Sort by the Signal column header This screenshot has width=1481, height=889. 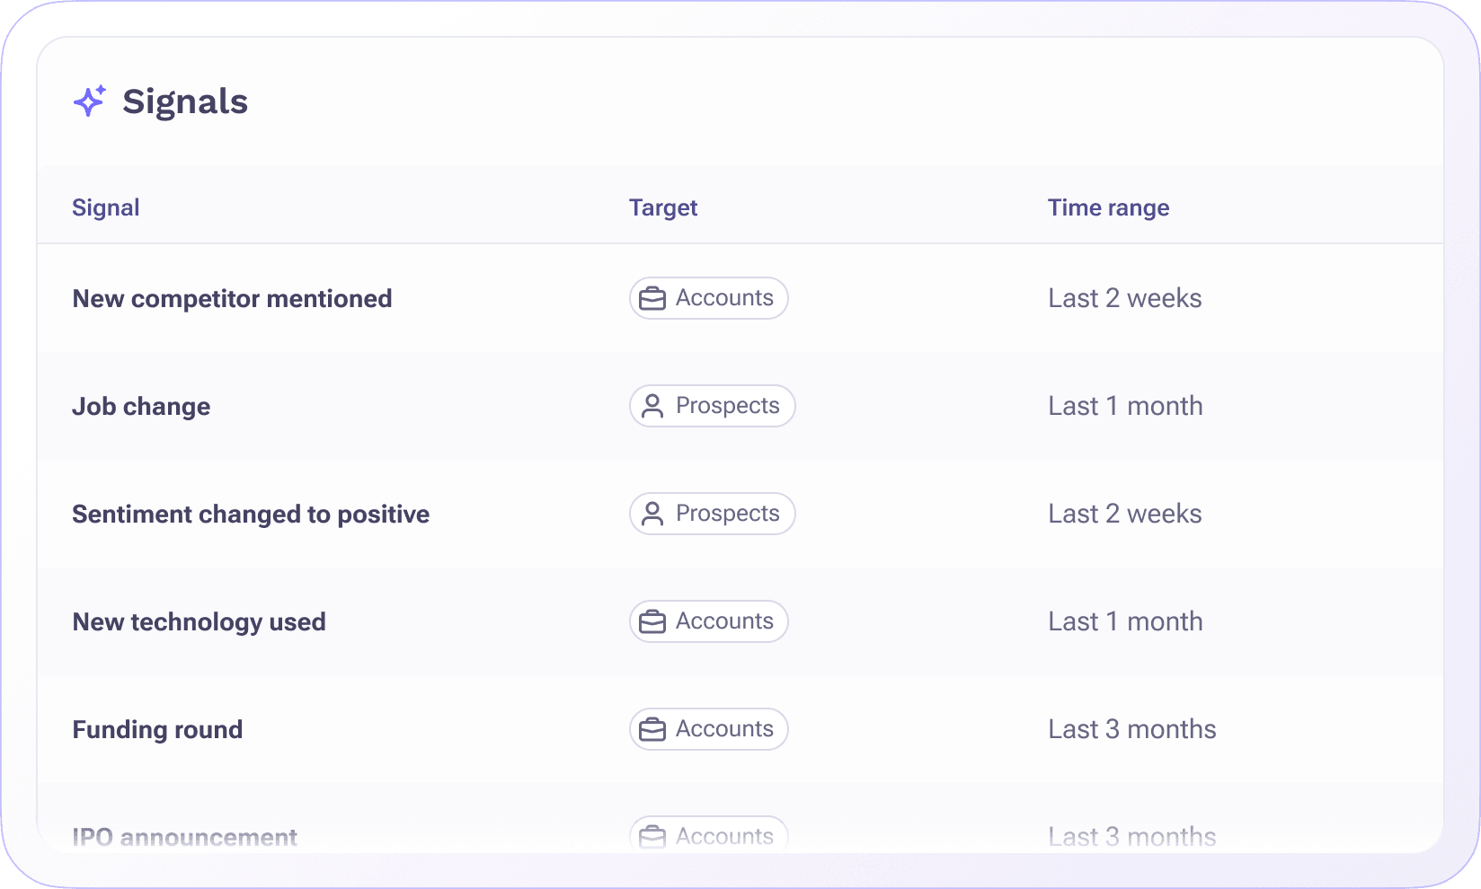click(105, 207)
